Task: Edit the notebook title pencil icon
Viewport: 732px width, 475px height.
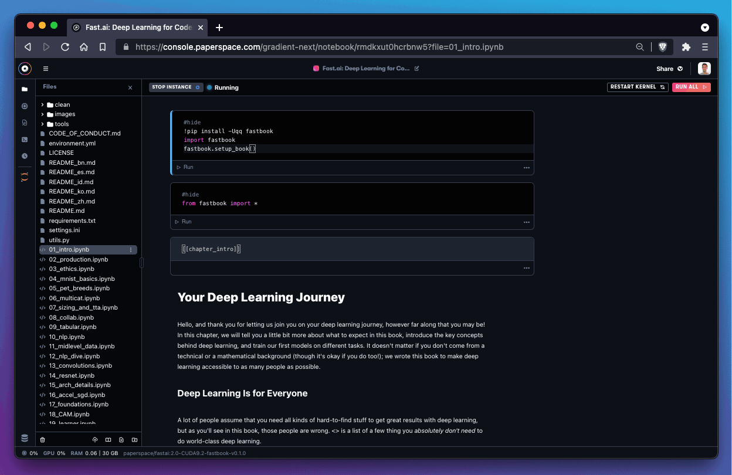Action: coord(417,69)
